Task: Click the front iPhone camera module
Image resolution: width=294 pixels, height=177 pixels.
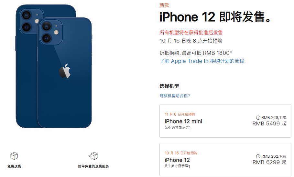Action: pyautogui.click(x=51, y=32)
